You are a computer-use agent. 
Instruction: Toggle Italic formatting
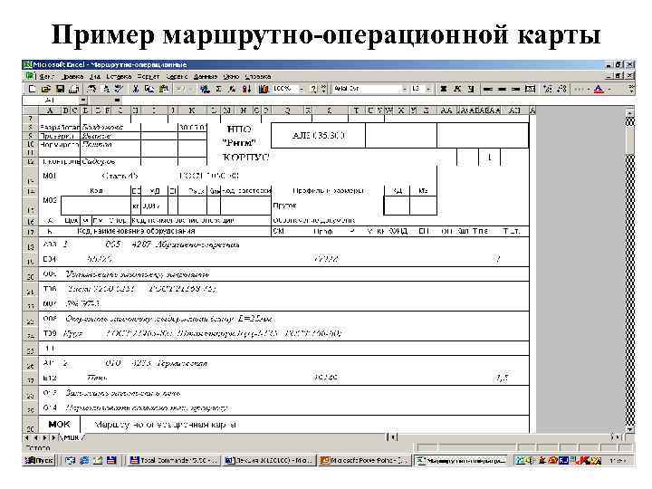coord(457,89)
